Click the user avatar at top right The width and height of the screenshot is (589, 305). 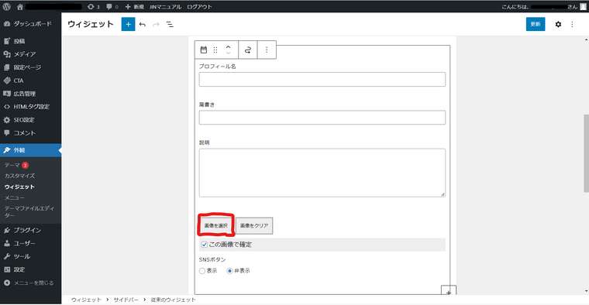click(583, 7)
